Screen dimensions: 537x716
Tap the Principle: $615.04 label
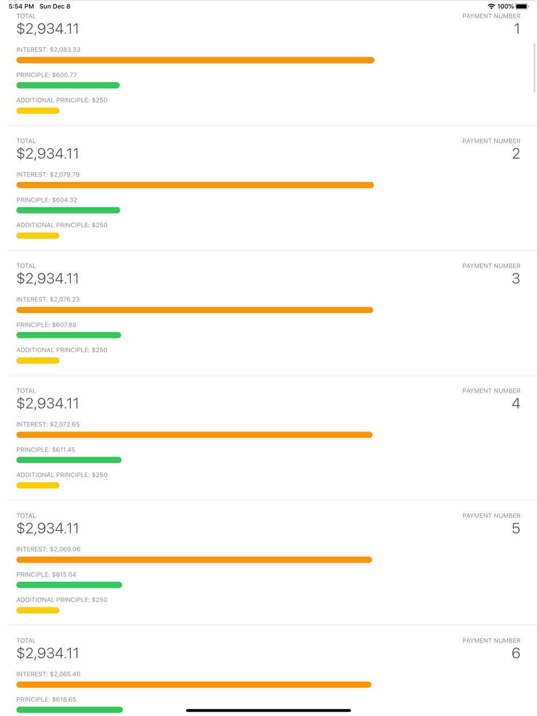click(46, 575)
